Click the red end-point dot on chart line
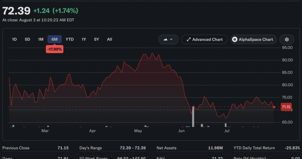 [274, 107]
